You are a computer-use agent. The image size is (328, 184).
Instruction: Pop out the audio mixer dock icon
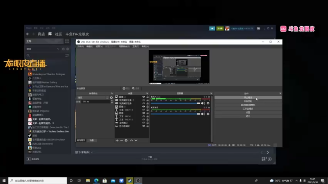(211, 93)
